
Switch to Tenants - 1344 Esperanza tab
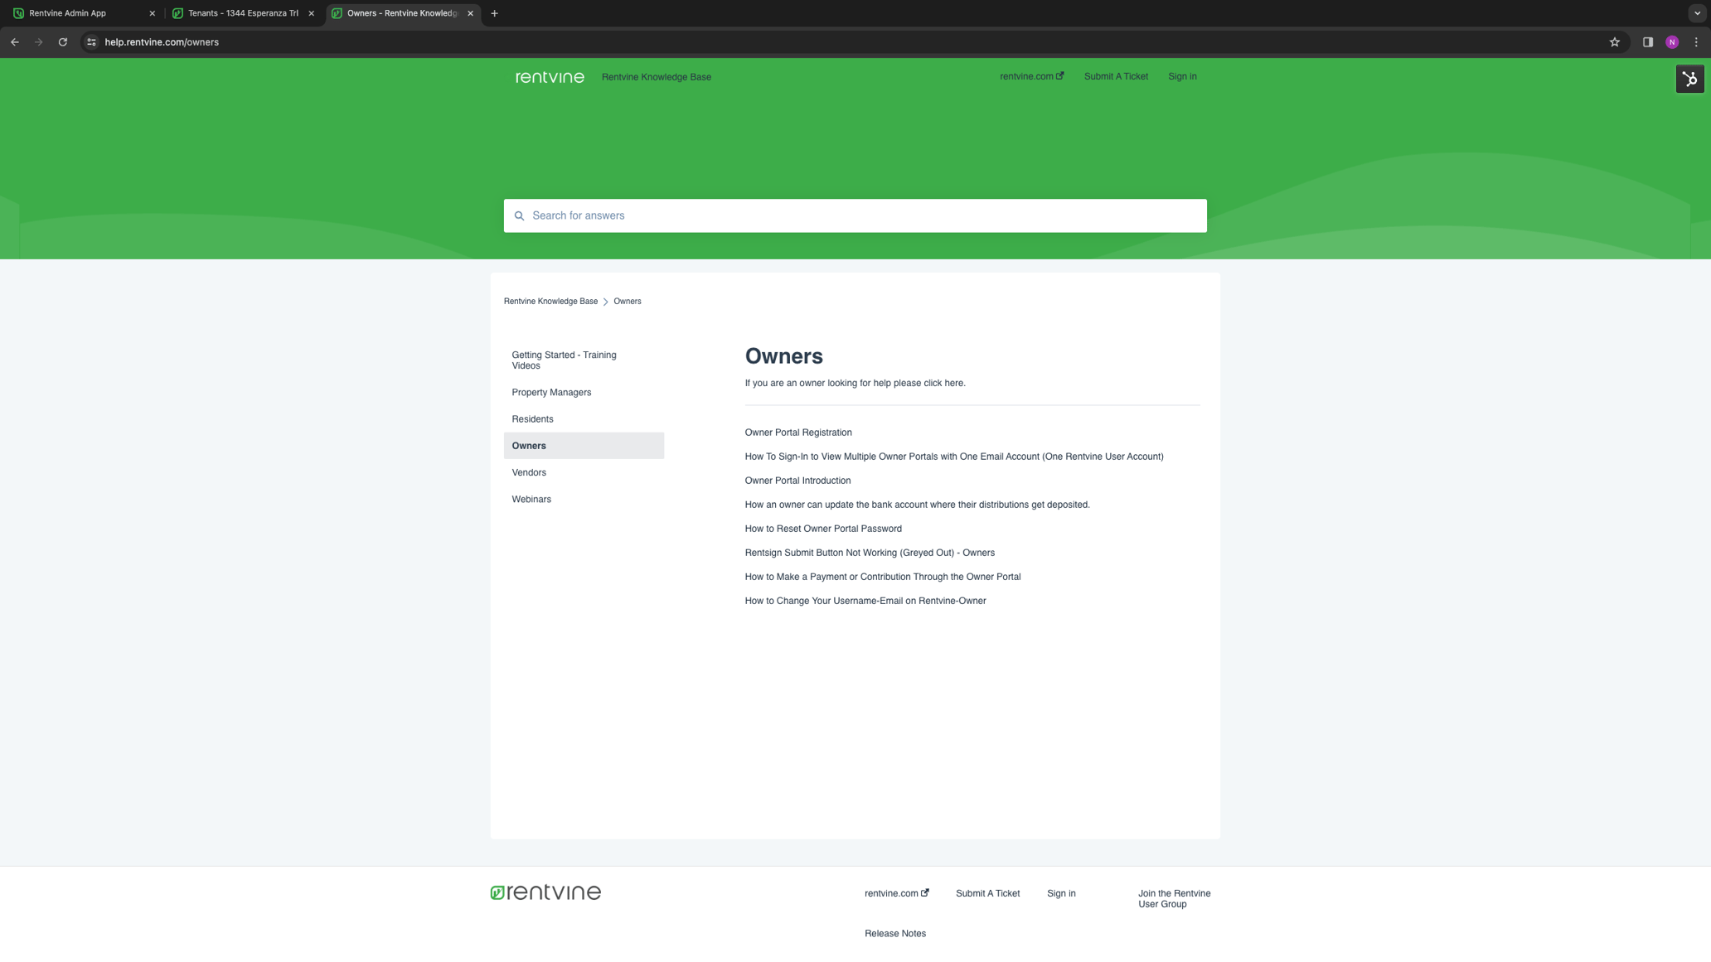[x=243, y=13]
